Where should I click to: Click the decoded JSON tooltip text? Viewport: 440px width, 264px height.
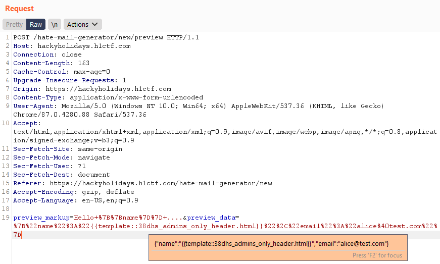271,243
